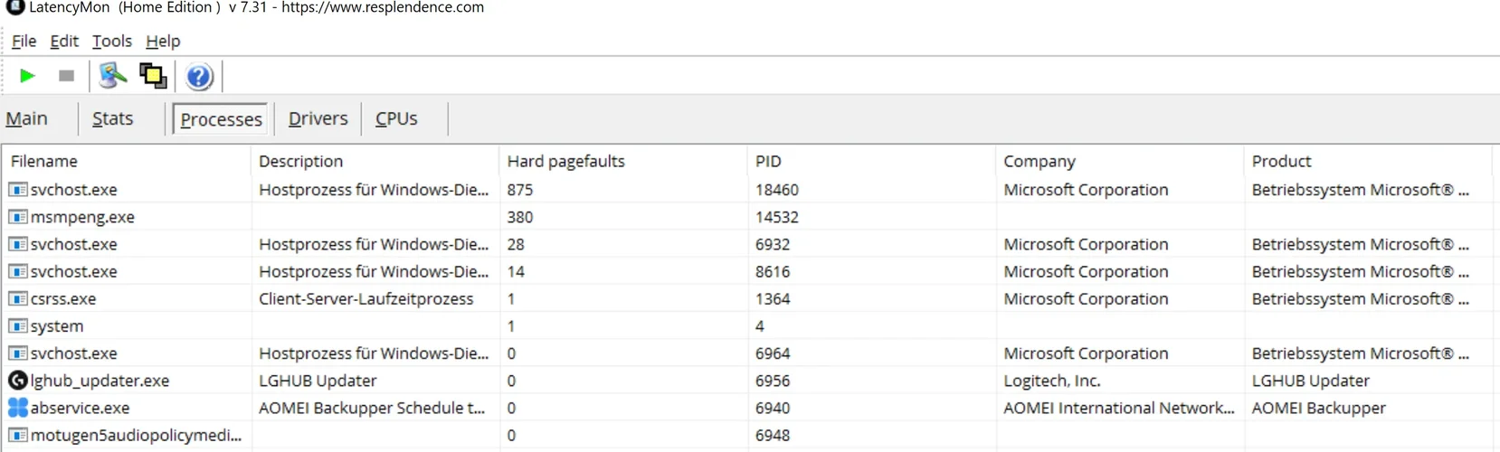Click icon of svchost.exe with PID 6932
The width and height of the screenshot is (1500, 452).
coord(18,244)
